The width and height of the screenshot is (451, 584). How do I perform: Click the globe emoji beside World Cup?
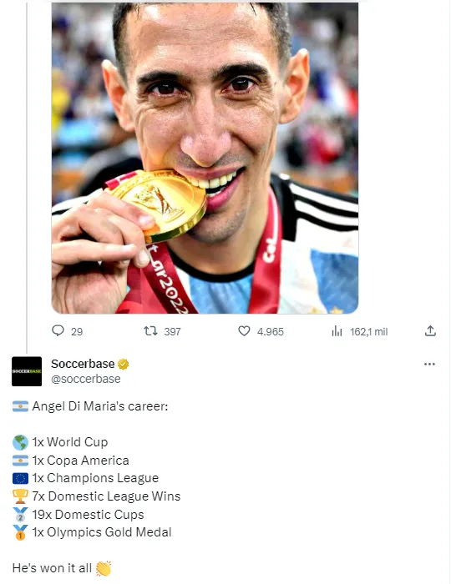(20, 442)
